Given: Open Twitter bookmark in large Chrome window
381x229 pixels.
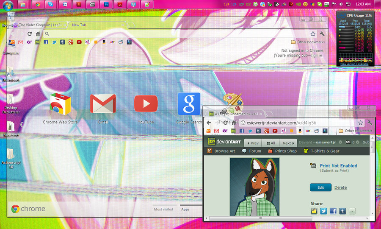Looking at the screenshot, I should click(54, 42).
